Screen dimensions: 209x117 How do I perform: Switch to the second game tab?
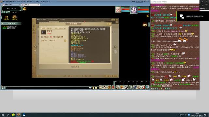point(30,5)
